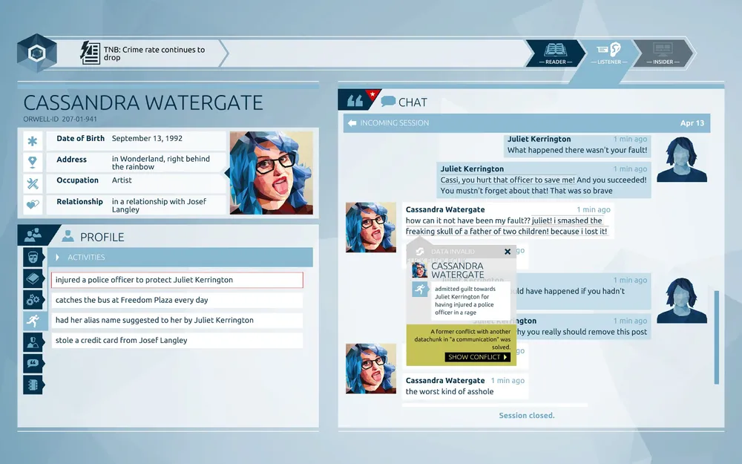Click the Profile person icon
The height and width of the screenshot is (464, 742).
click(68, 236)
